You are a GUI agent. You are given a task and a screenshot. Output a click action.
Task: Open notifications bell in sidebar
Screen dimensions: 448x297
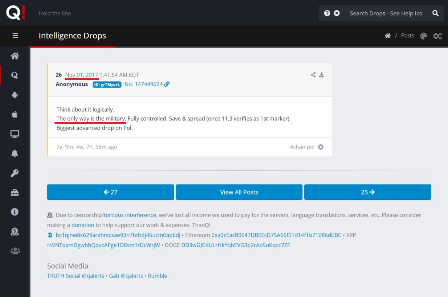click(x=15, y=154)
